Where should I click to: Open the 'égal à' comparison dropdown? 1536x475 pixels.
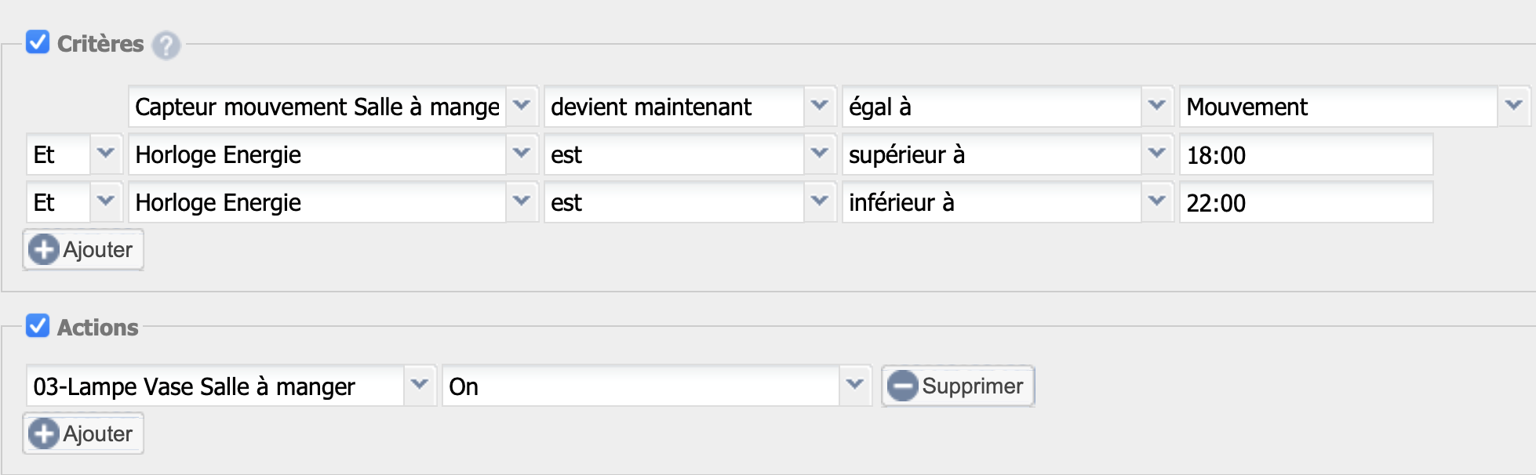pos(1008,107)
